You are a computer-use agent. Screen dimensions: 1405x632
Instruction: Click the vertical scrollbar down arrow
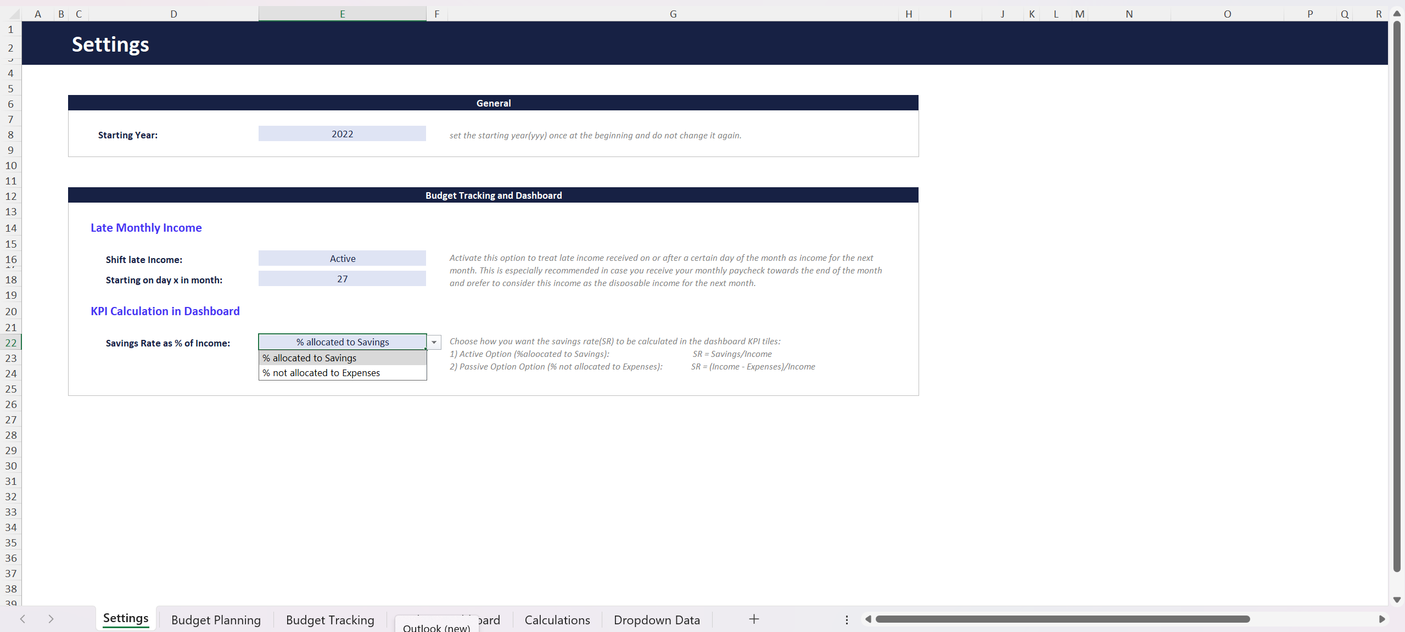point(1396,600)
